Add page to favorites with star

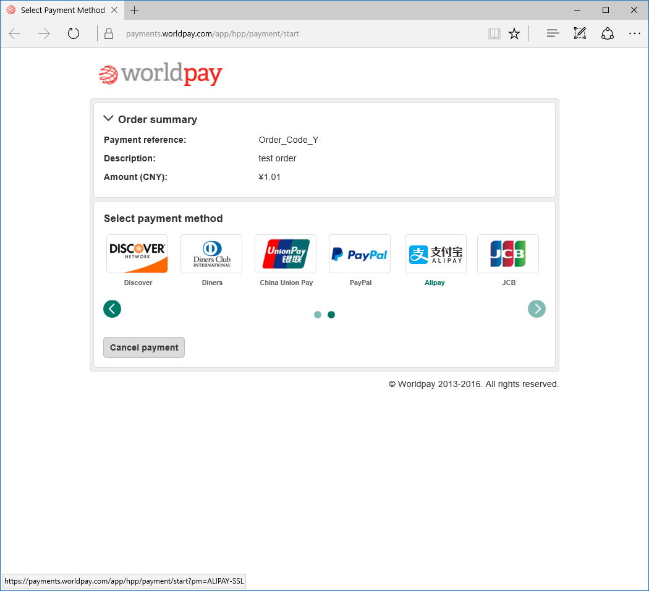coord(514,33)
